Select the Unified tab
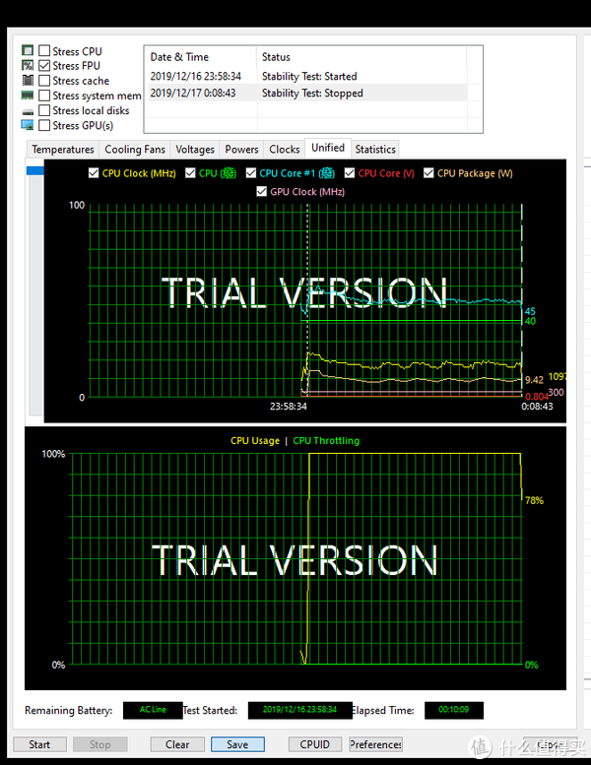Screen dimensions: 591x765 [x=328, y=148]
